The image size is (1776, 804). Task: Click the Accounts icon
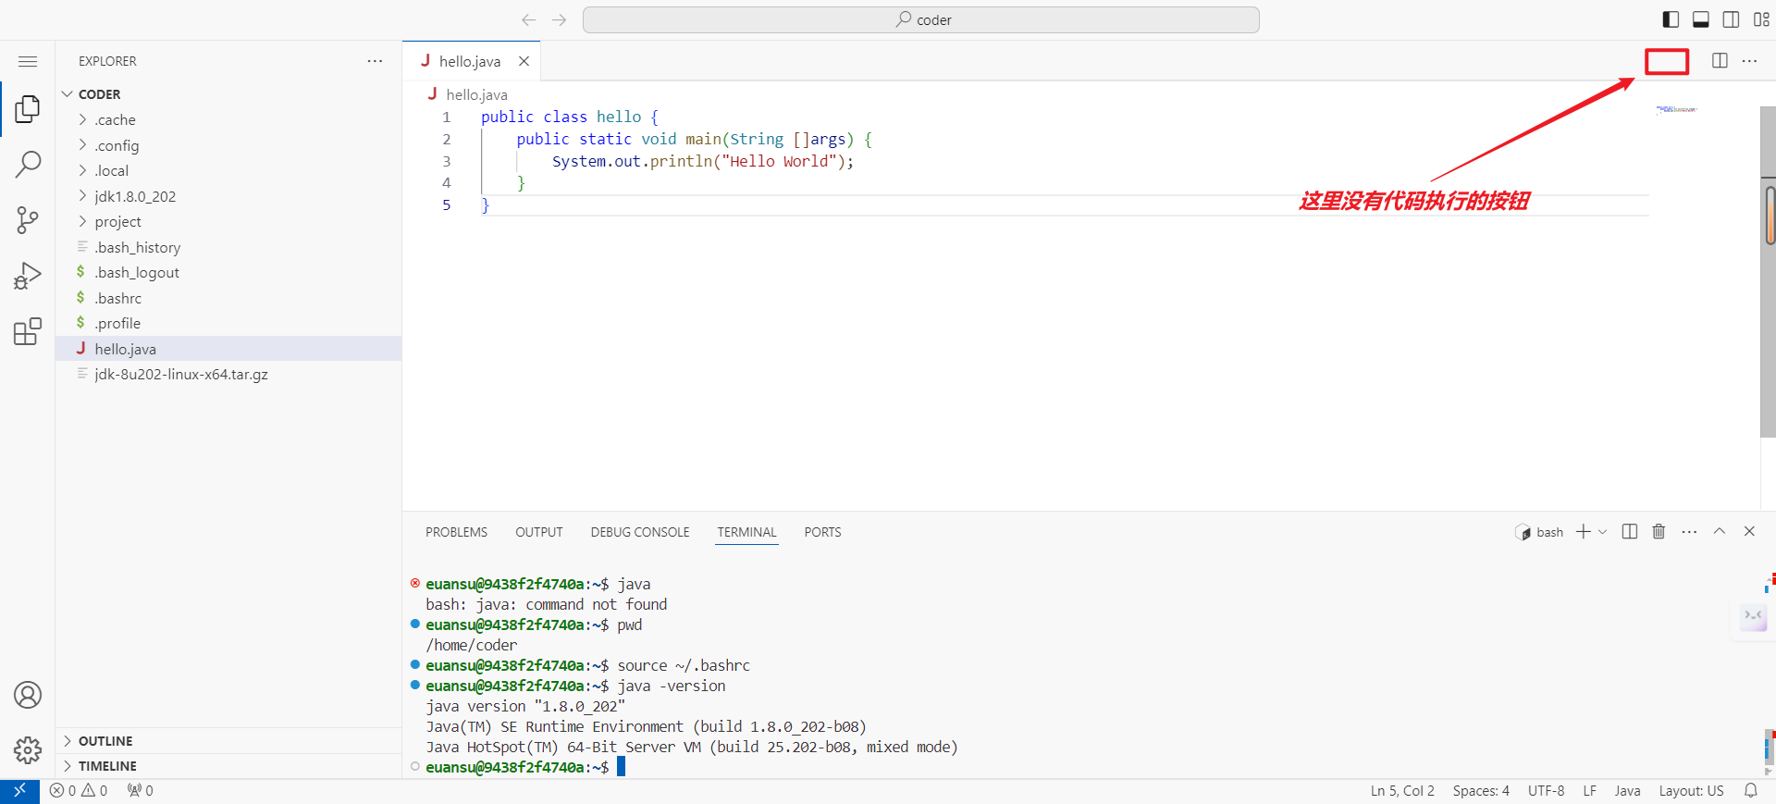point(28,695)
